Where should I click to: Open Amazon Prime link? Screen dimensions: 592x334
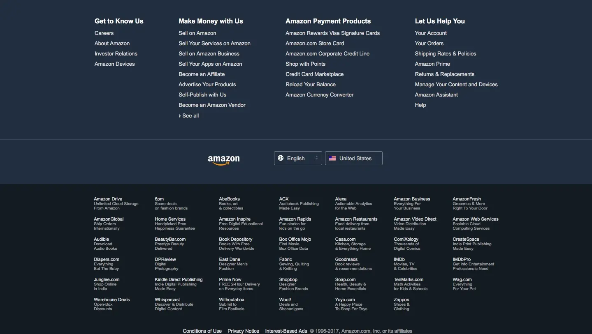pos(432,64)
